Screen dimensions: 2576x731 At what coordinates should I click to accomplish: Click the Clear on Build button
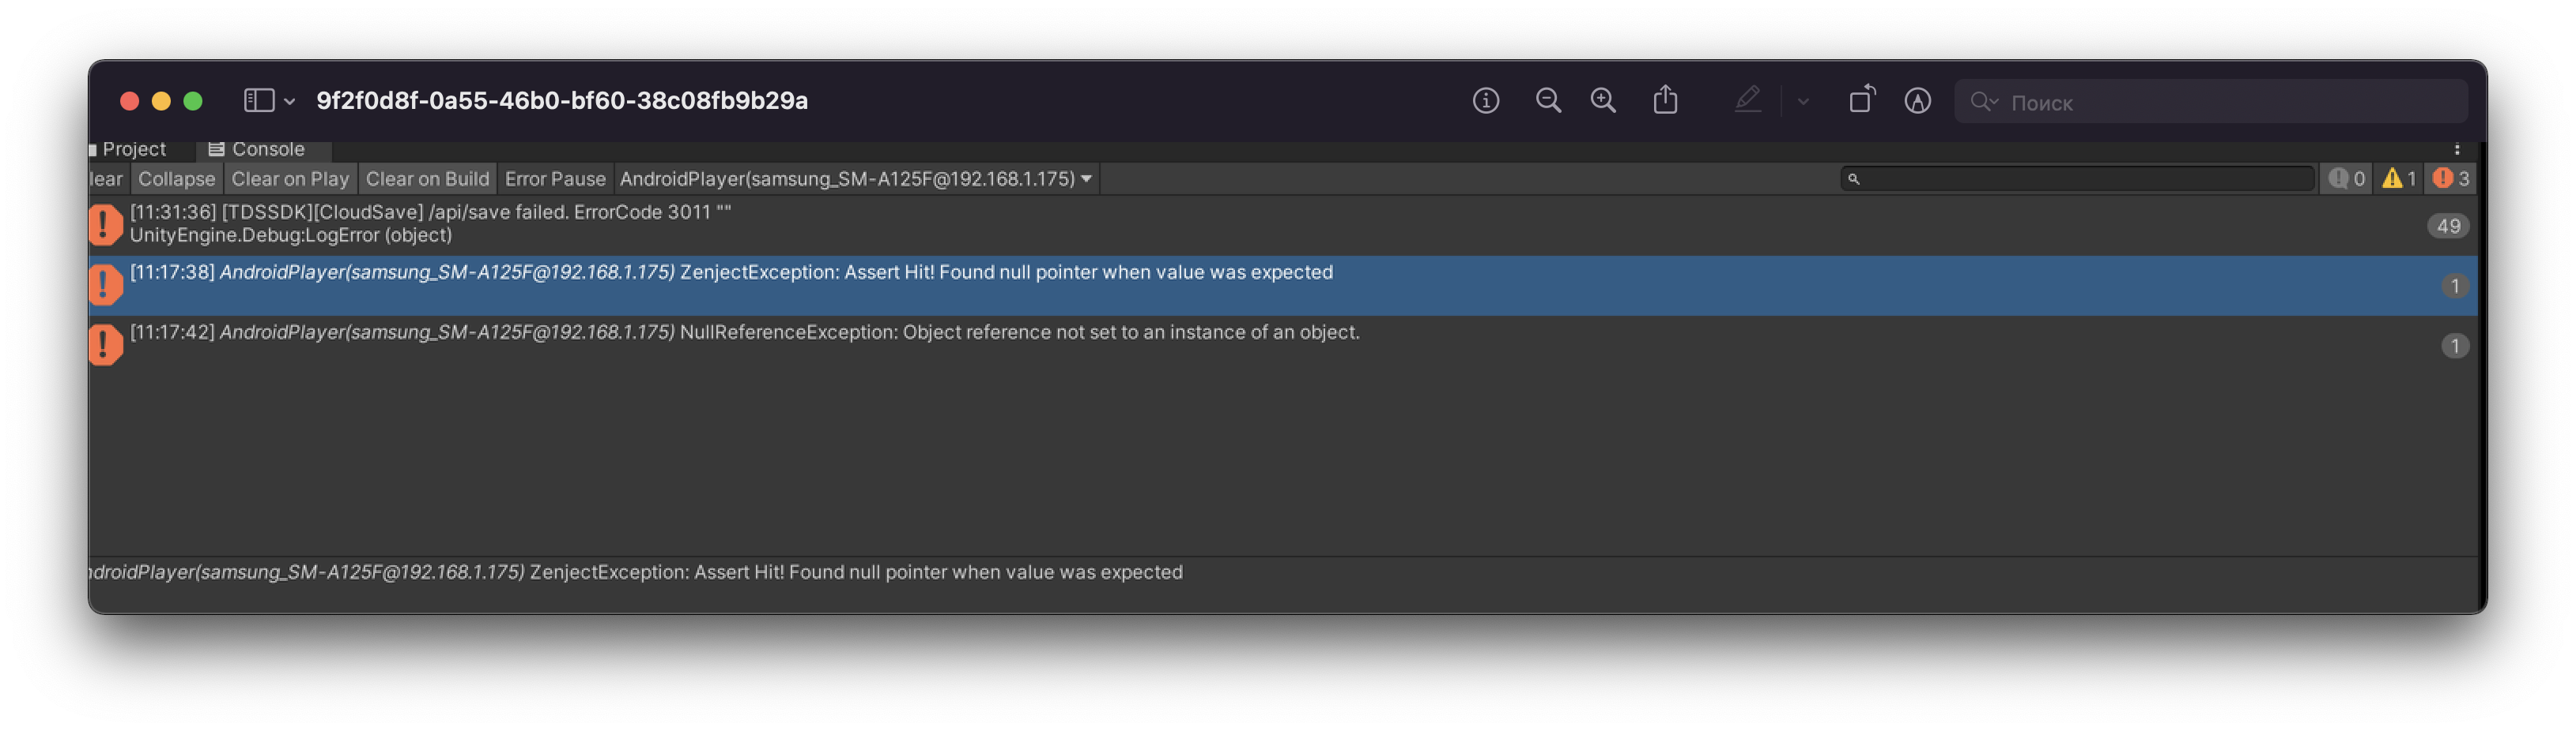[427, 180]
